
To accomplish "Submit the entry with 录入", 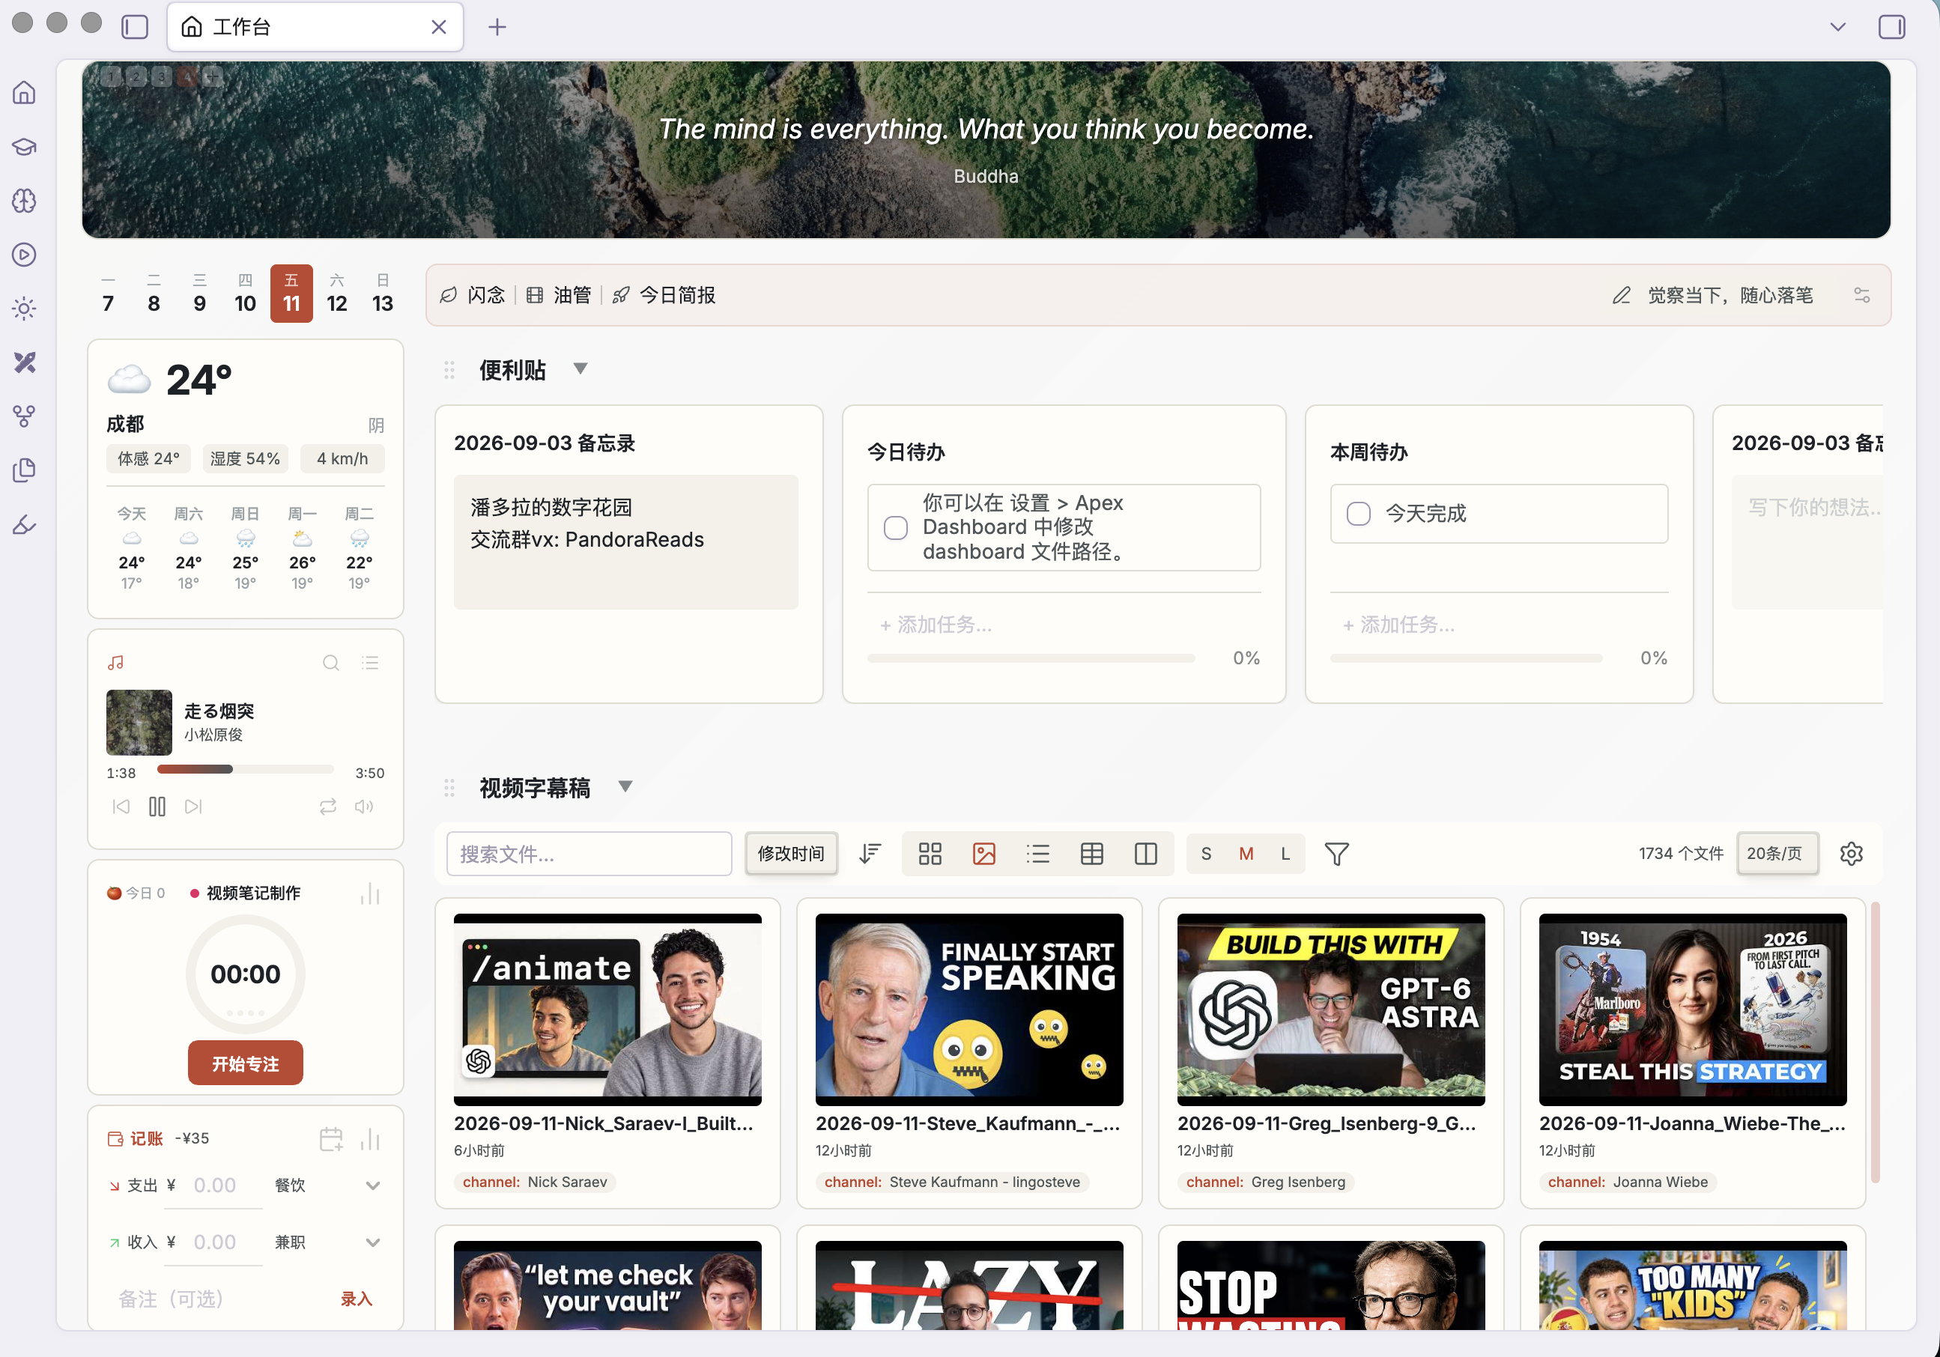I will [x=356, y=1299].
